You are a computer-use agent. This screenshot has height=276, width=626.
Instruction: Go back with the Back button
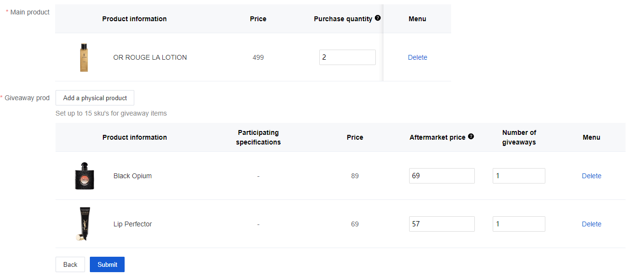pos(70,264)
